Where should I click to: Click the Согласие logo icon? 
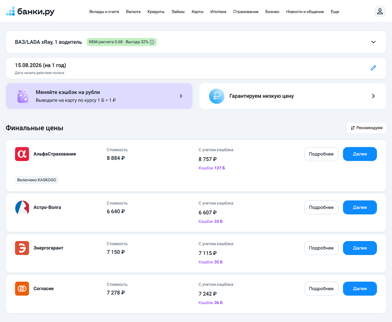pos(22,289)
